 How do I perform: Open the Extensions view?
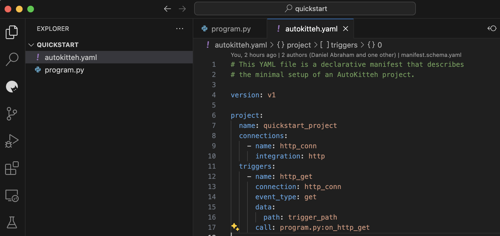click(12, 168)
